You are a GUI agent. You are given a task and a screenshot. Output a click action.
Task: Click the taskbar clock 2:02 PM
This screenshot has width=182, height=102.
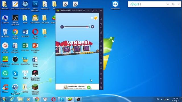(x=175, y=99)
